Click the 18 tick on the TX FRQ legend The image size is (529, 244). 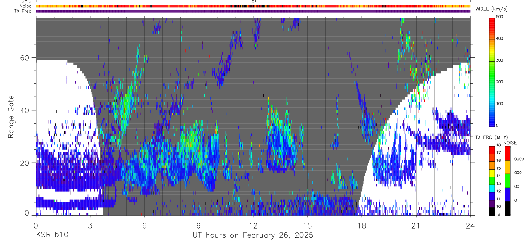498,145
